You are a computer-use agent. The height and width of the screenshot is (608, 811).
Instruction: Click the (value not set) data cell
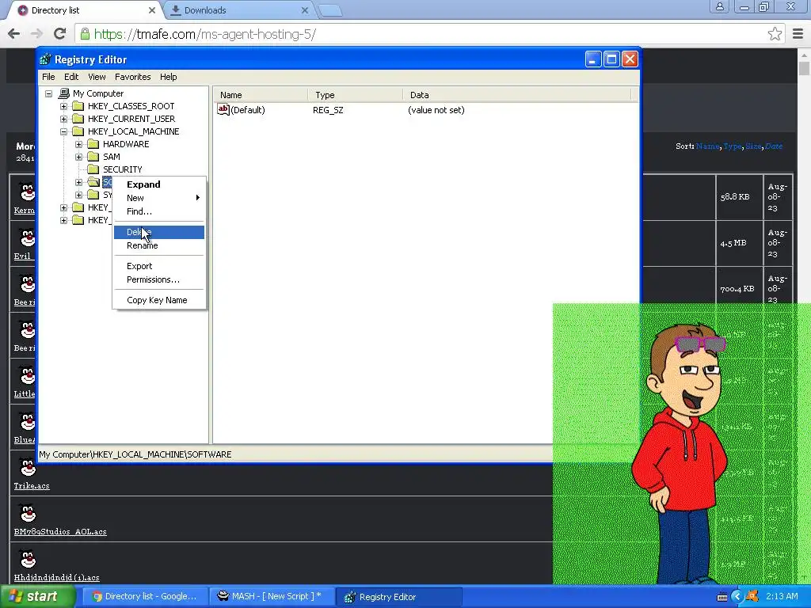436,110
